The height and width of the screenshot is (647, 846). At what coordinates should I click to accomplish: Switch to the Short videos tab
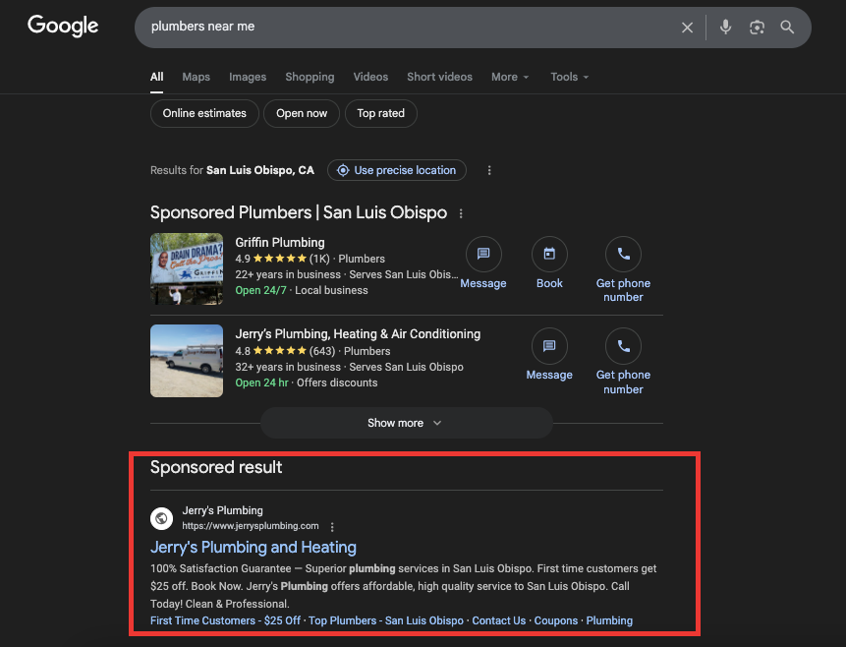(x=440, y=77)
